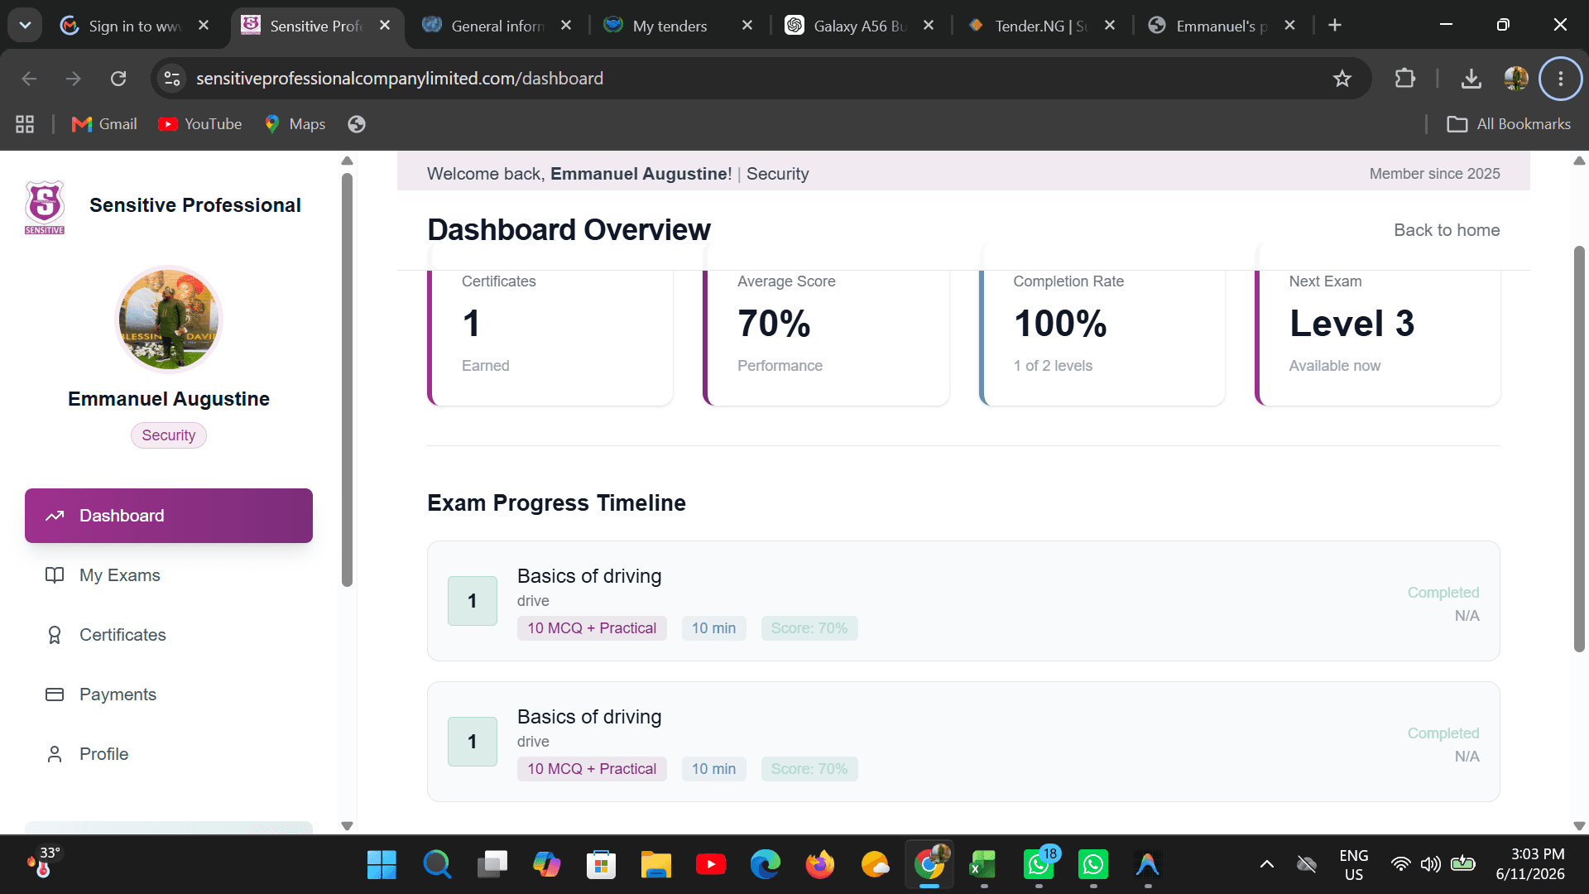Open browser Downloads icon
This screenshot has width=1589, height=894.
[1471, 79]
